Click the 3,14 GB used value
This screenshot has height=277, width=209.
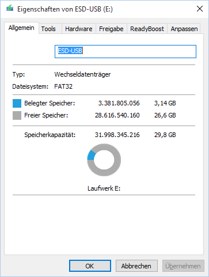[165, 103]
